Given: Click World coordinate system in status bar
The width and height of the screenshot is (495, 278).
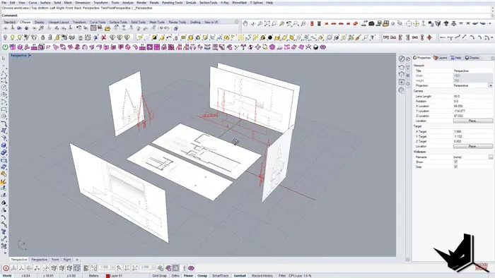Looking at the screenshot, I should tap(7, 275).
